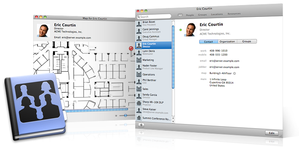Screen dimensions: 299x168
Task: Click the Building3-4thFloor map link
Action: pos(220,73)
